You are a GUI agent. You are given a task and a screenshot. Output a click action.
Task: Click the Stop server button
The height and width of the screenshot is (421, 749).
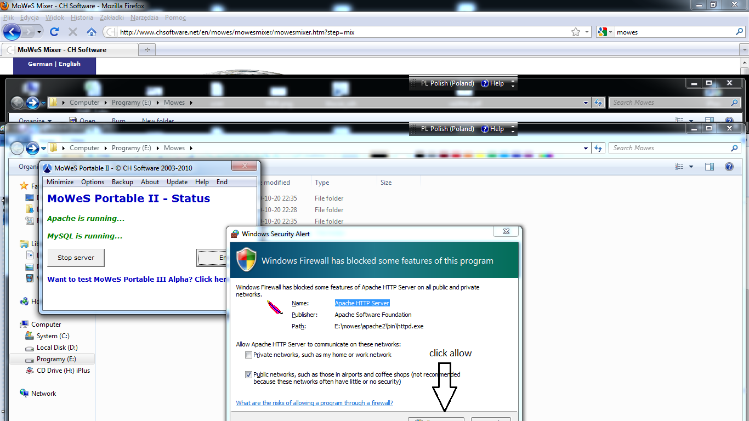click(76, 258)
